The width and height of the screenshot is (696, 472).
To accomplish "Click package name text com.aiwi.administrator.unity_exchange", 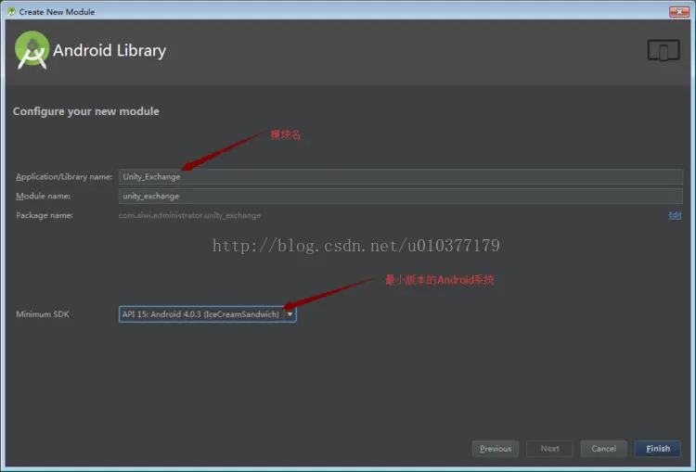I will click(x=189, y=215).
